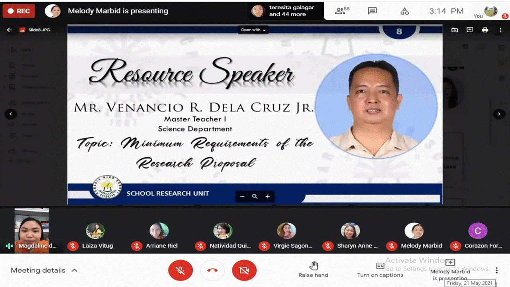Click 'Melody Marbid is presenting' button
Screen dimensions: 510x287
pyautogui.click(x=450, y=270)
